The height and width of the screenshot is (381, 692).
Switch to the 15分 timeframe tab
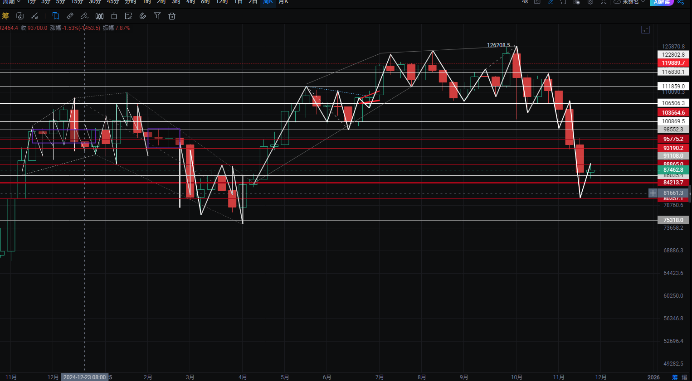tap(77, 2)
